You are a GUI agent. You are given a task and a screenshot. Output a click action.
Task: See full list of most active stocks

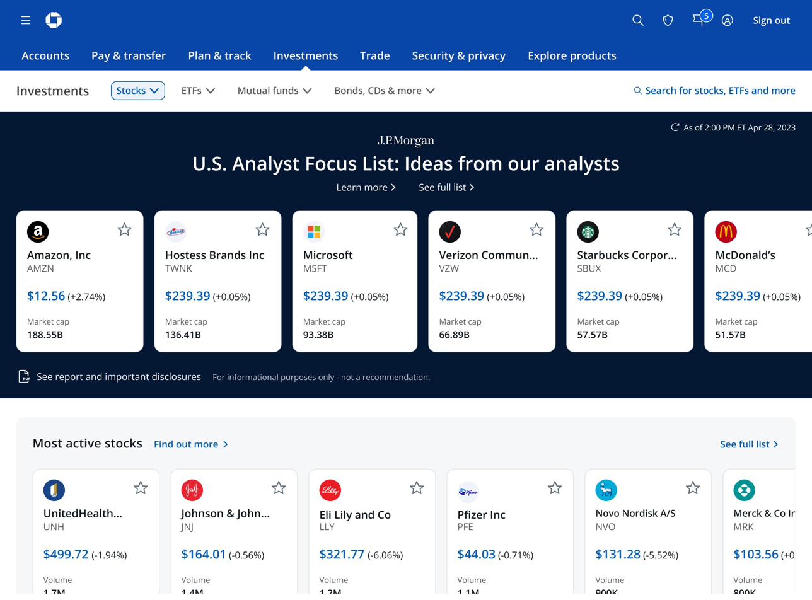point(750,444)
